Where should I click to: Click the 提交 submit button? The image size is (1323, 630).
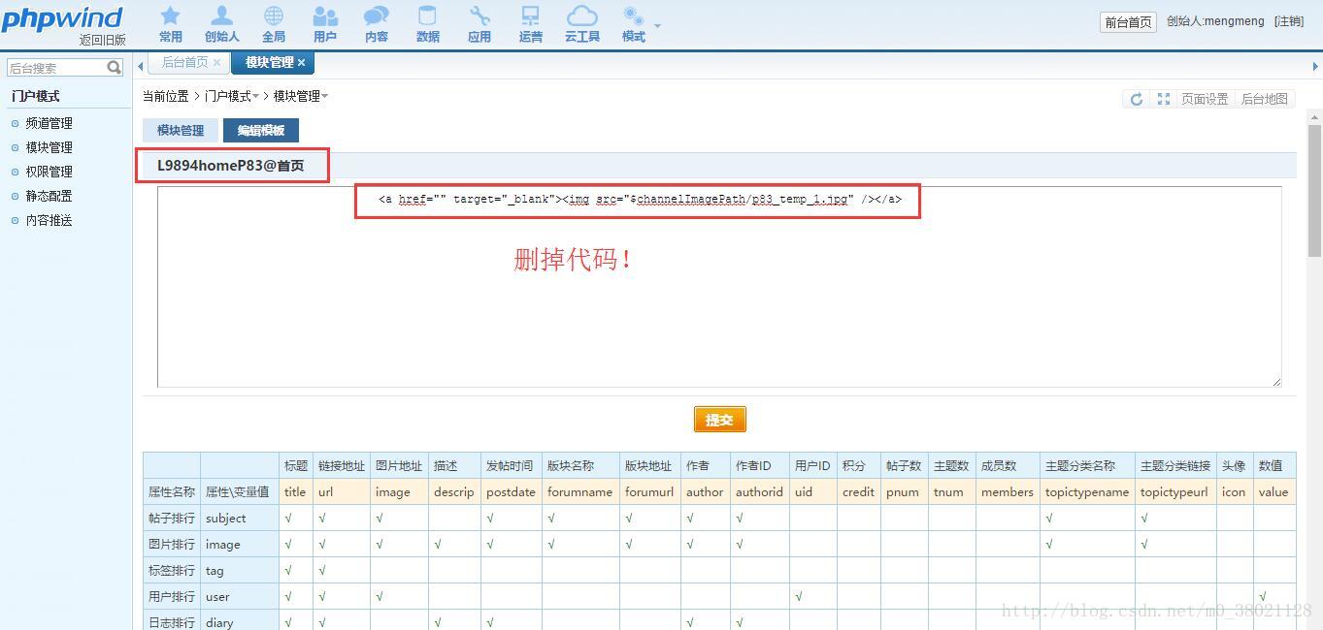[x=719, y=420]
